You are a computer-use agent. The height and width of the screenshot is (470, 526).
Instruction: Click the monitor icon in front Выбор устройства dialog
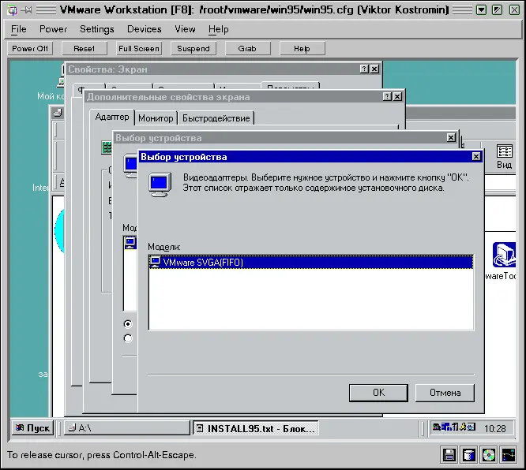[160, 185]
